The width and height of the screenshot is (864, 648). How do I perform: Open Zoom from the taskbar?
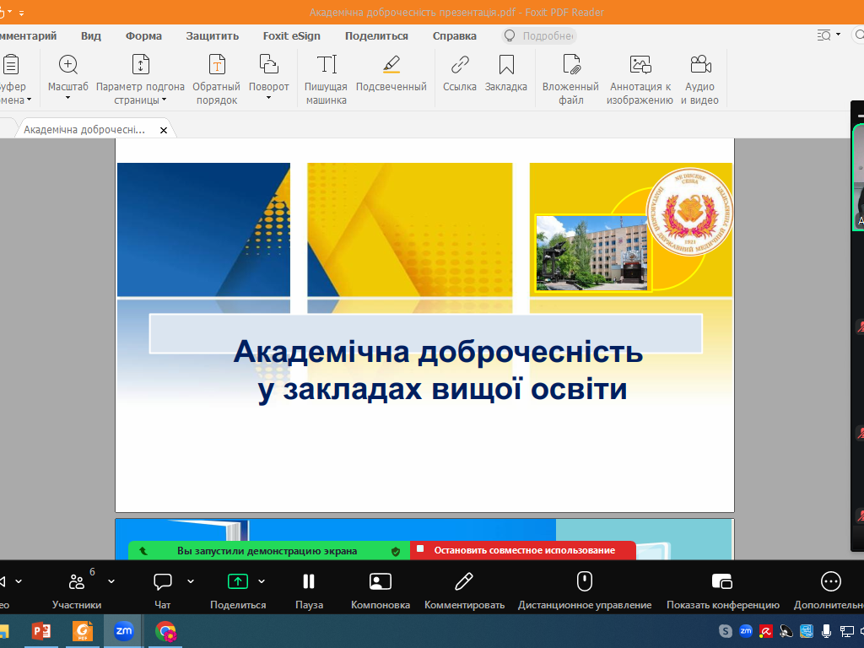click(123, 631)
